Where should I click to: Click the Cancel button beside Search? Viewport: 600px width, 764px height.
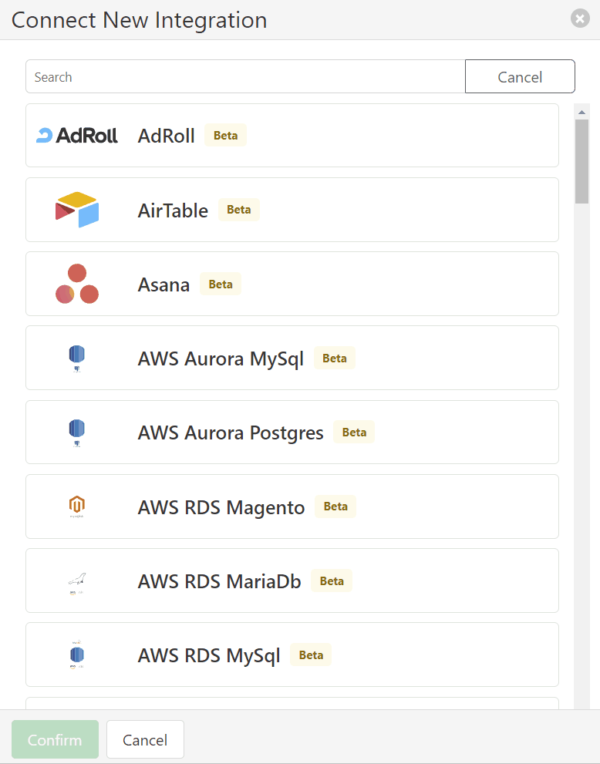(520, 76)
